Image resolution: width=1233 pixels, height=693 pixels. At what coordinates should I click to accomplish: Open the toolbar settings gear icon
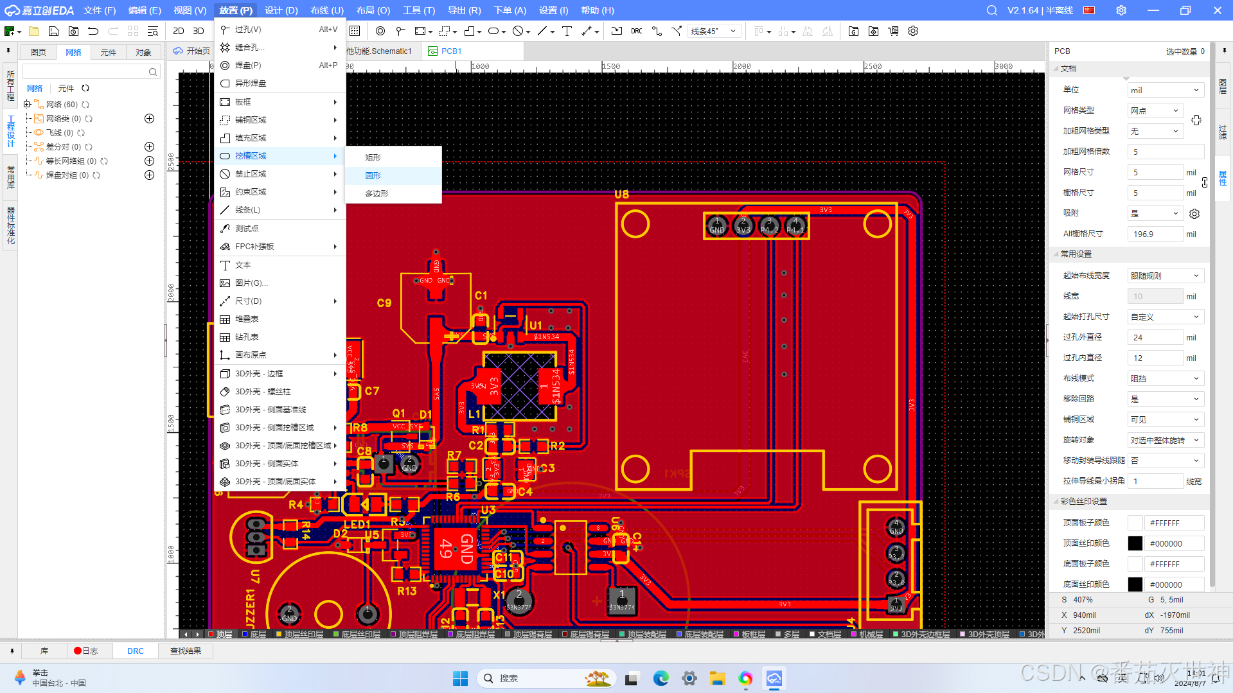[x=913, y=31]
